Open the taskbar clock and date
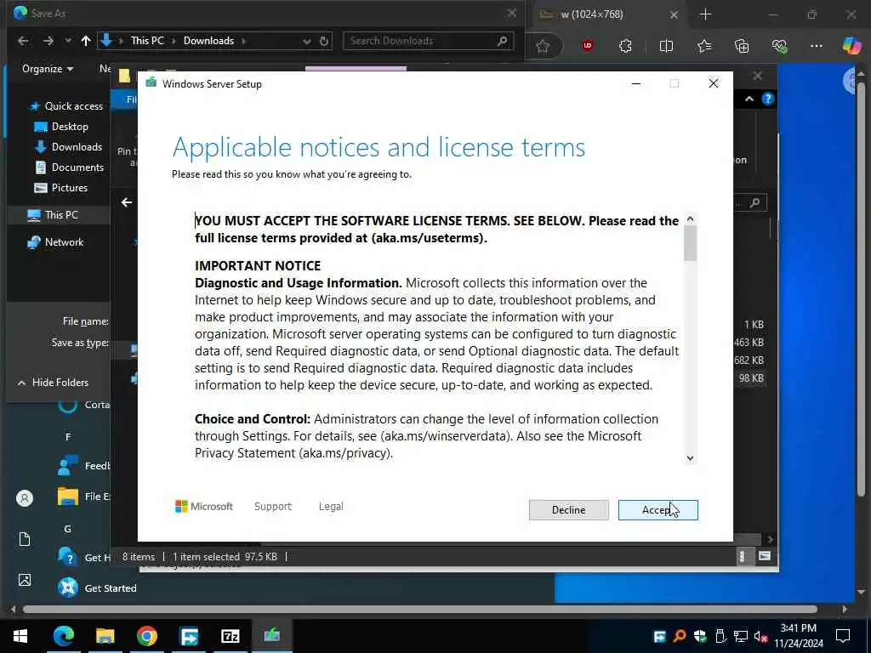 799,636
